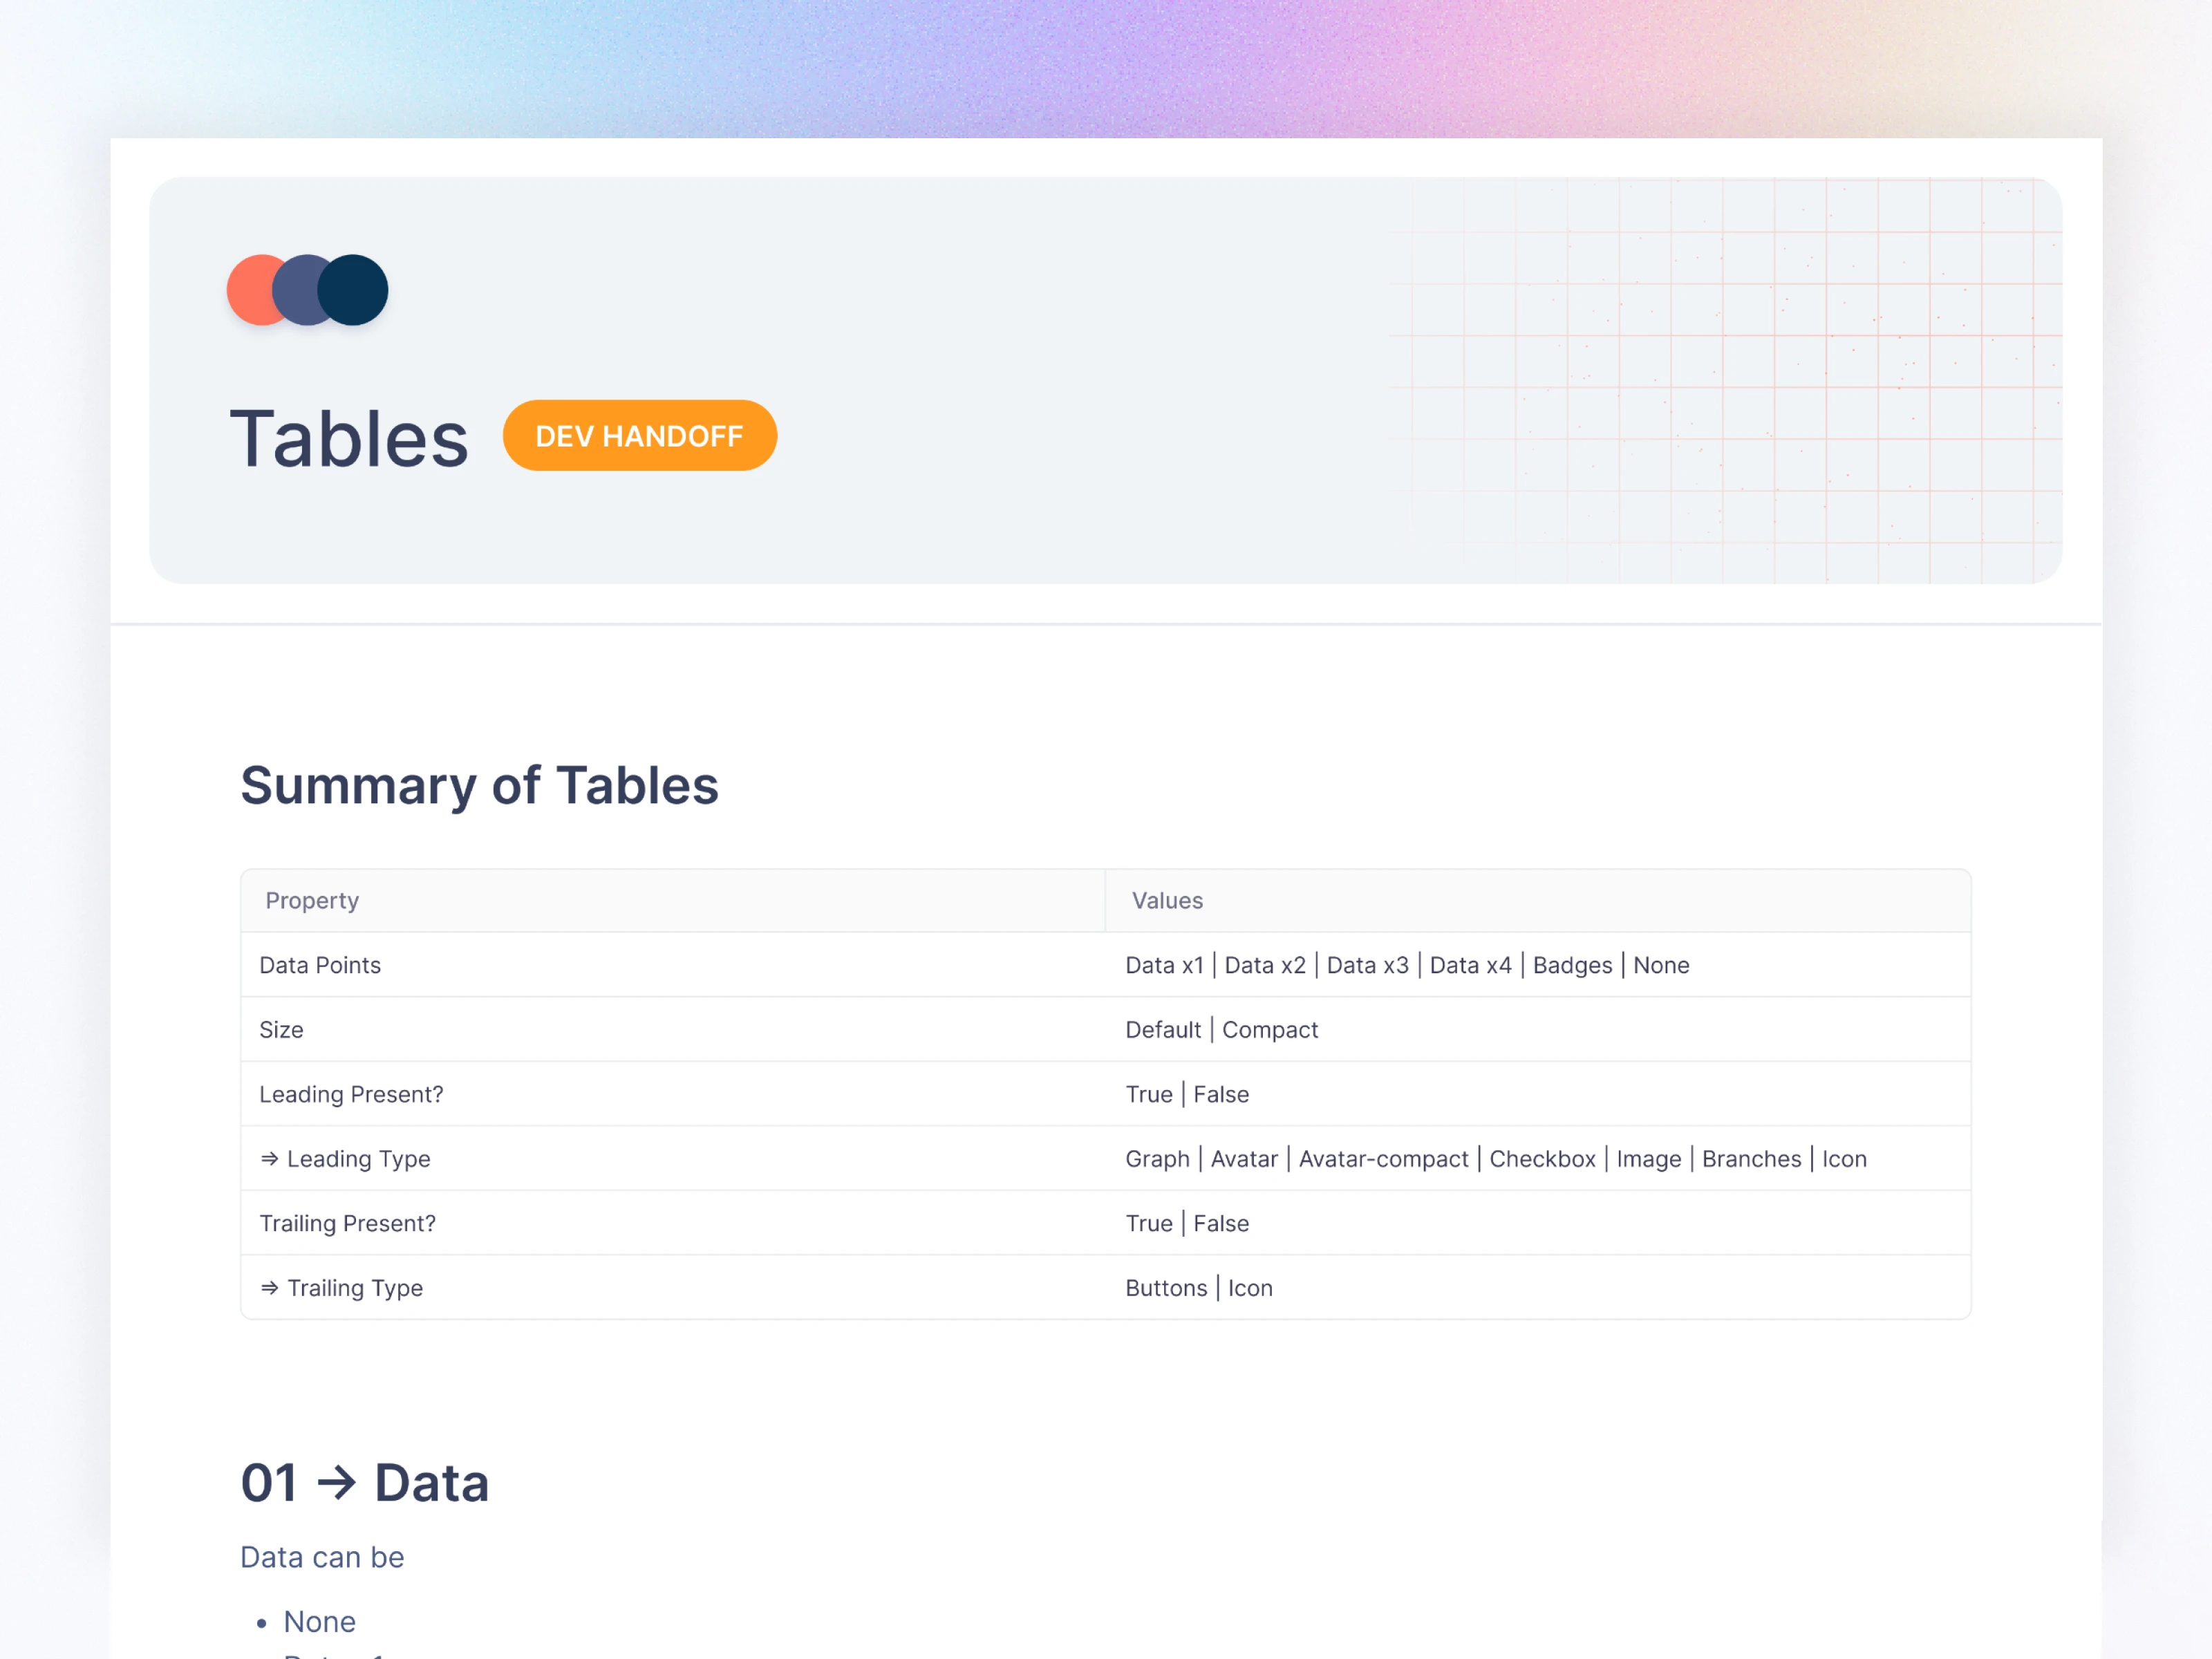Click arrow icon before Trailing Type
The width and height of the screenshot is (2212, 1659).
click(269, 1288)
